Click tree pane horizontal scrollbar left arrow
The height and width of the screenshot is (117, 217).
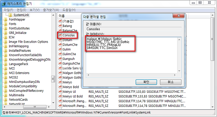(x=5, y=107)
